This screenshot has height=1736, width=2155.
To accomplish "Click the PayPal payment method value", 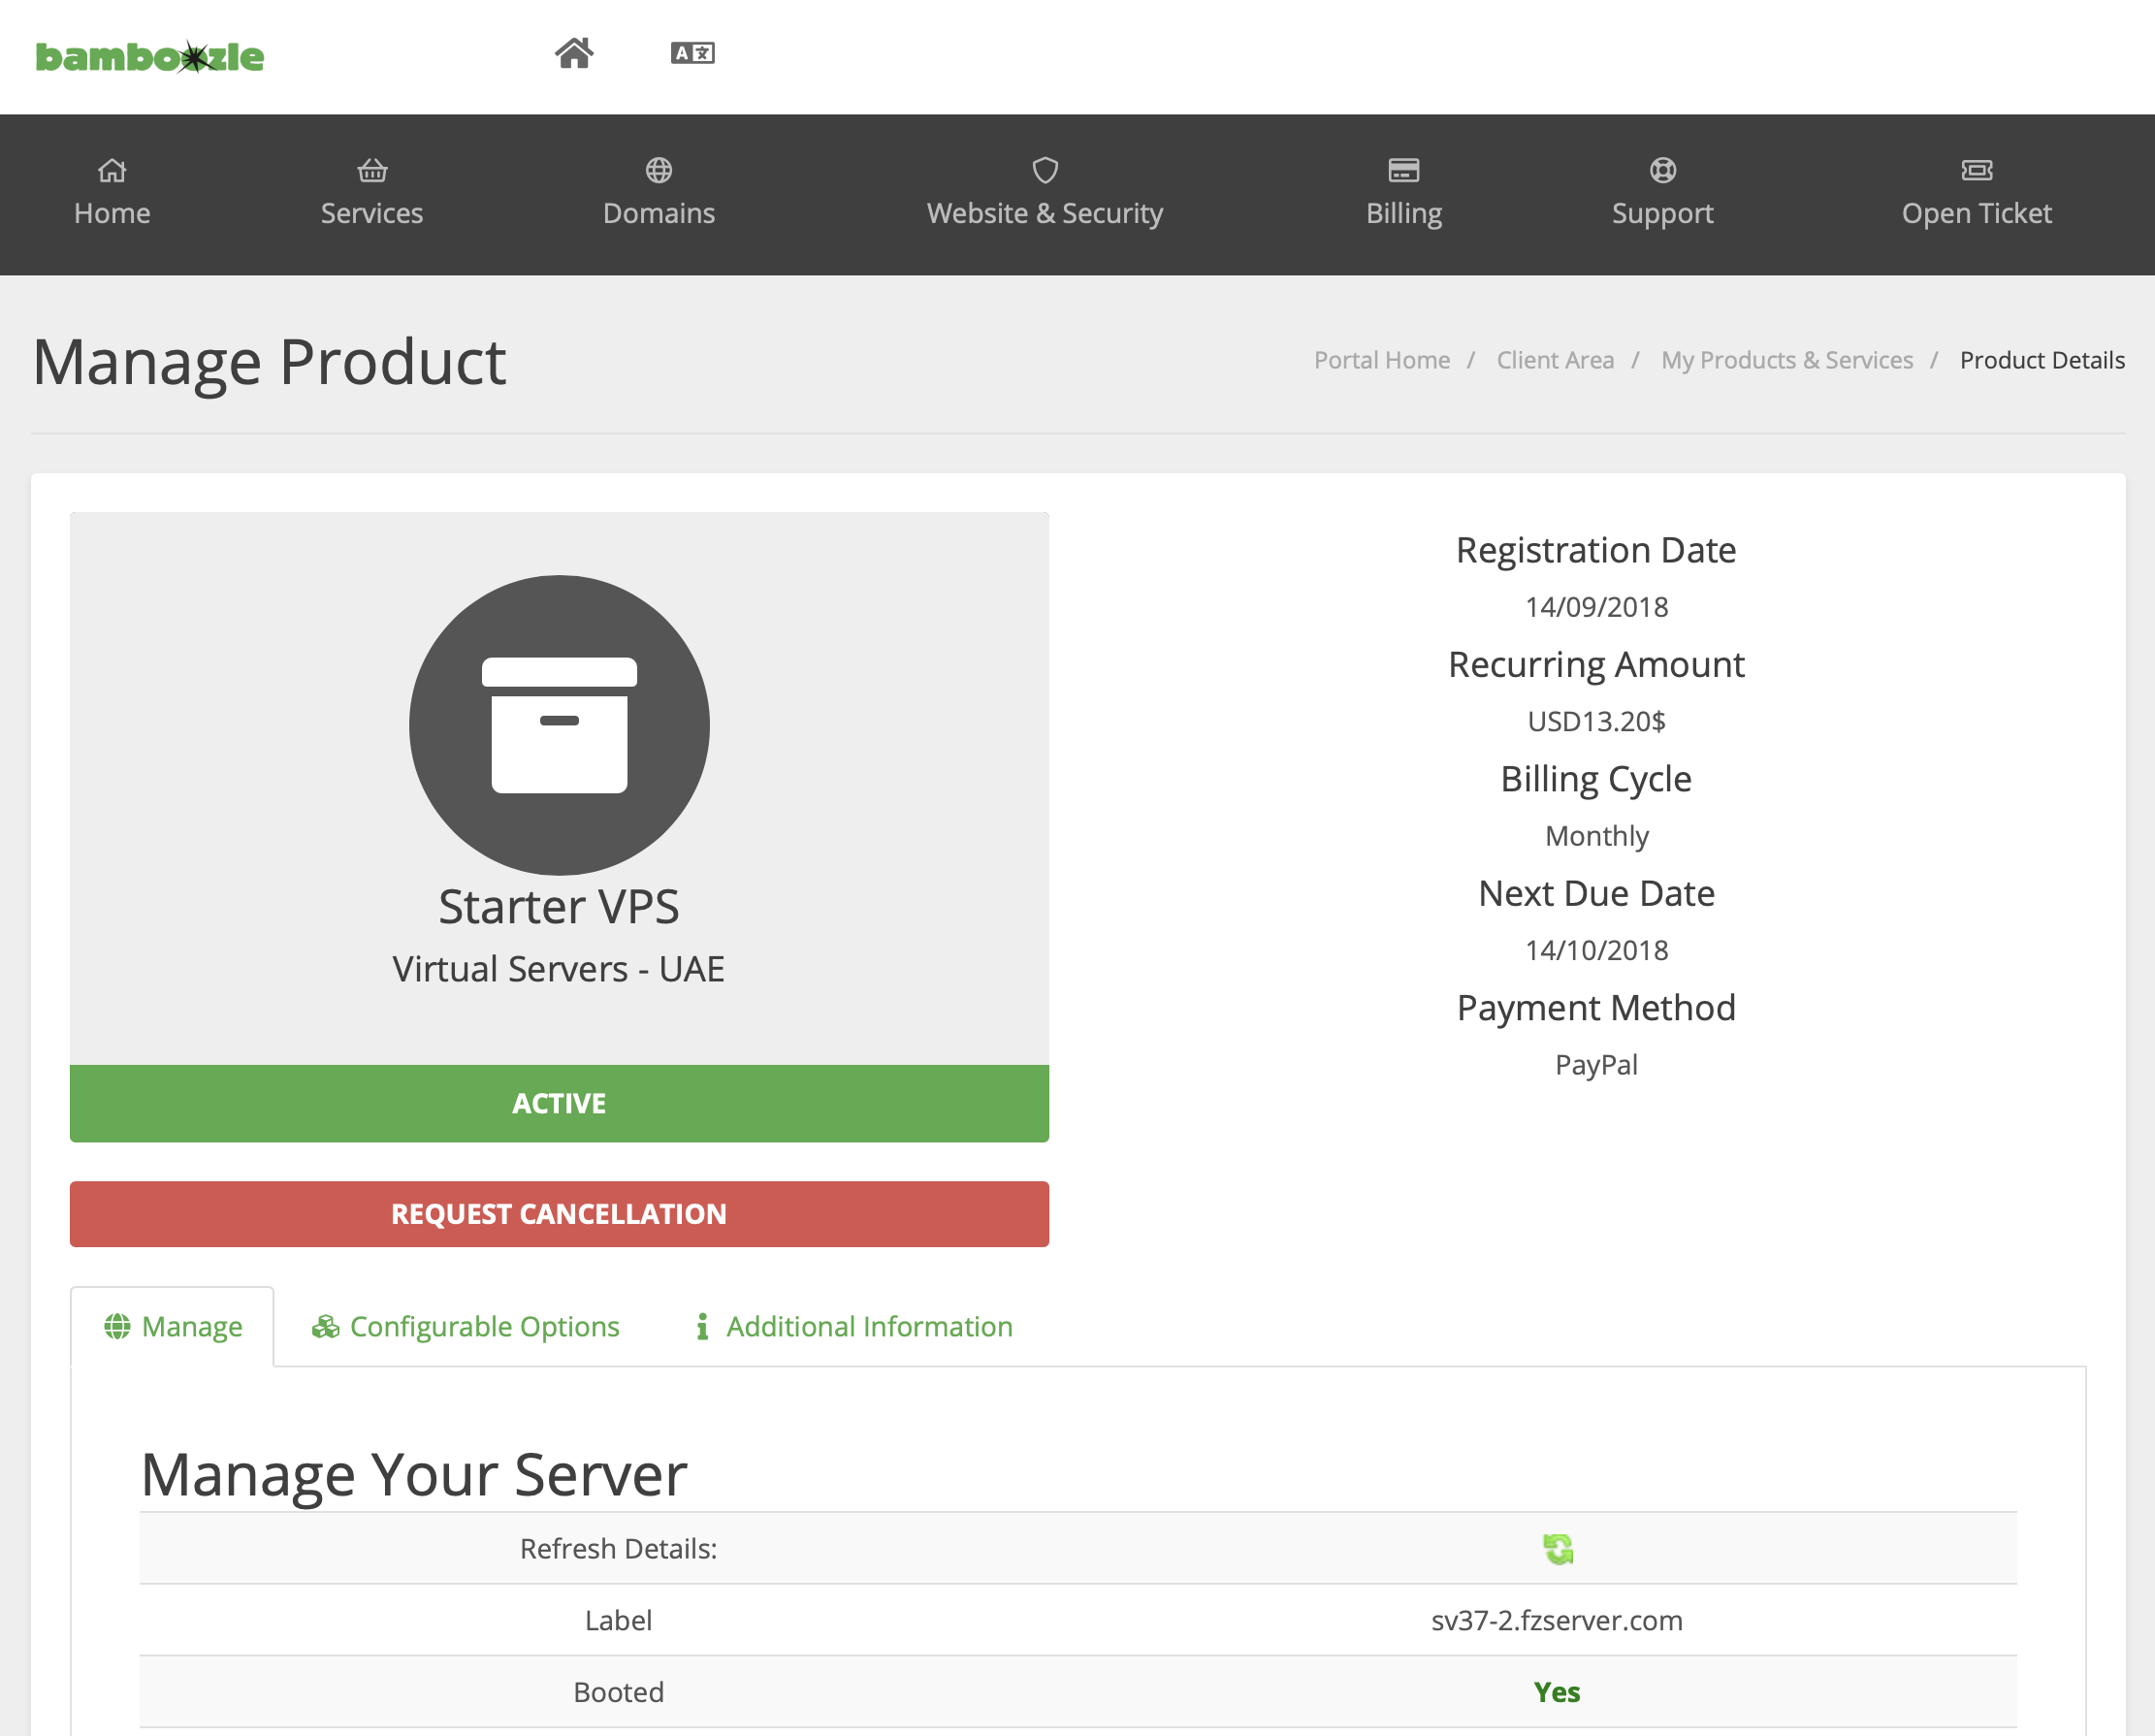I will (1596, 1065).
